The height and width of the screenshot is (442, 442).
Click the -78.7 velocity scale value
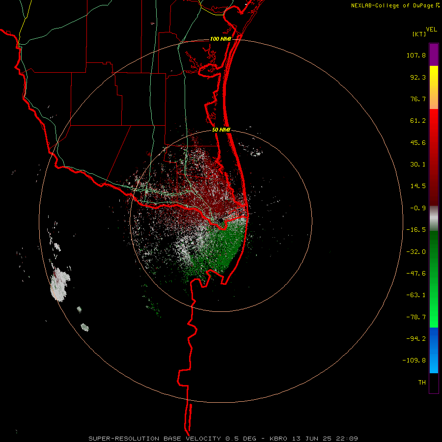pos(416,317)
